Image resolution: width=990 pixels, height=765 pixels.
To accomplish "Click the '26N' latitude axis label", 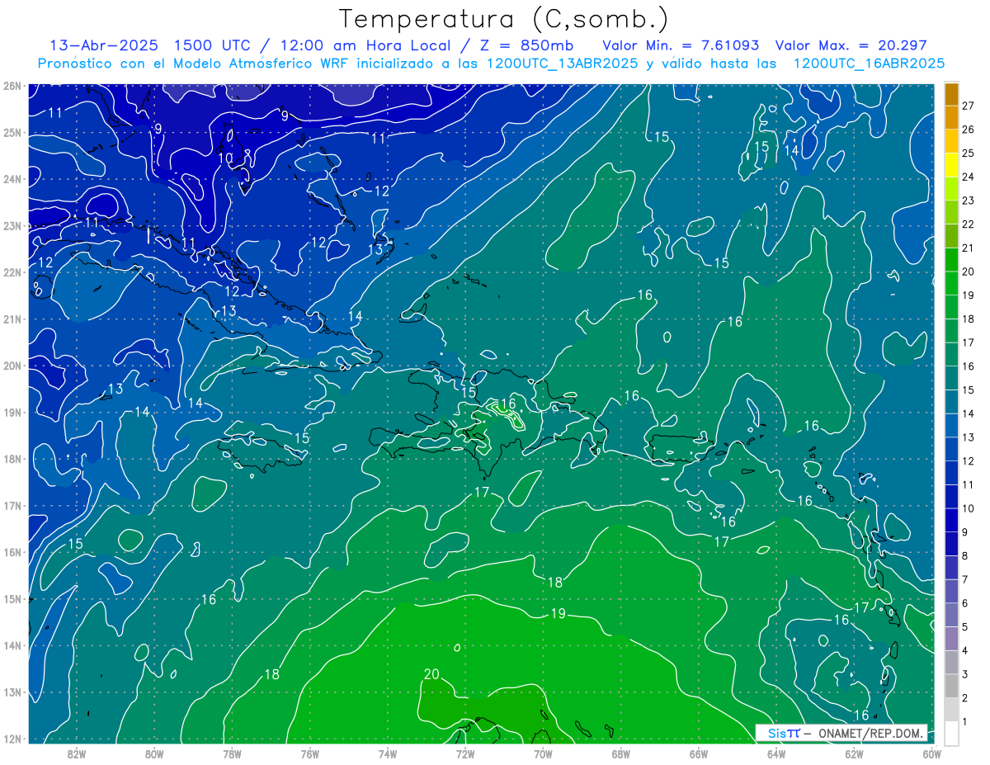I will (x=12, y=86).
